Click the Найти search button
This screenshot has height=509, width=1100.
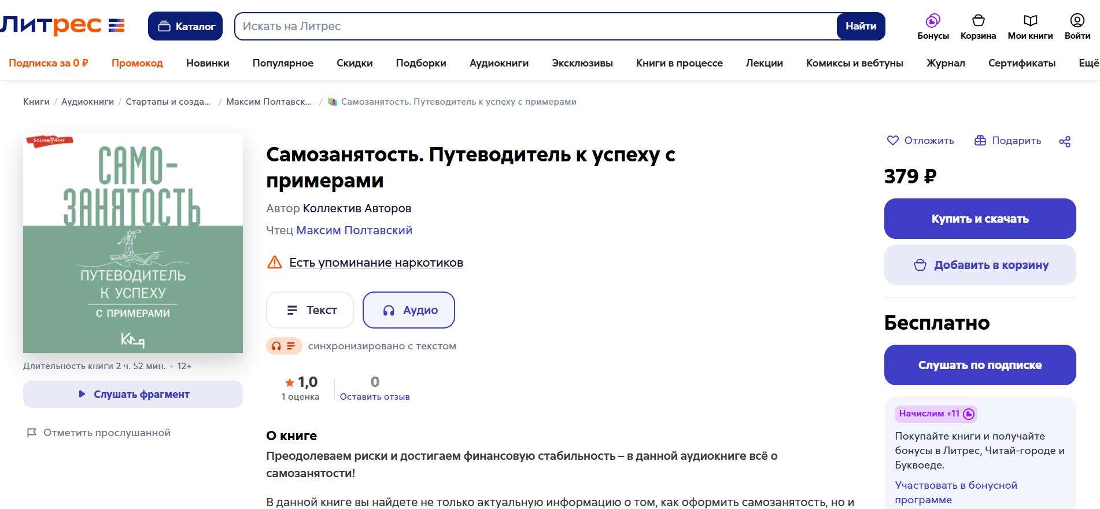(861, 26)
